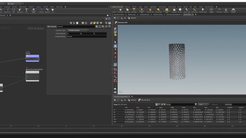246x138 pixels.
Task: Go back in viewport path bar
Action: point(115,18)
